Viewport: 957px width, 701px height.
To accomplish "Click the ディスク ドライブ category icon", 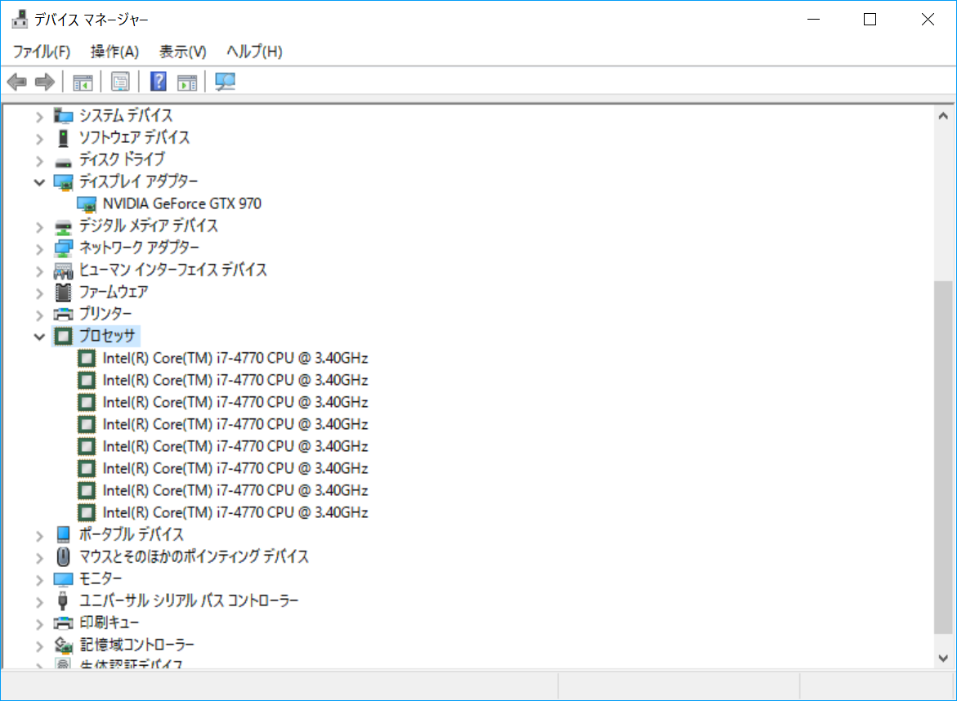I will pyautogui.click(x=64, y=163).
